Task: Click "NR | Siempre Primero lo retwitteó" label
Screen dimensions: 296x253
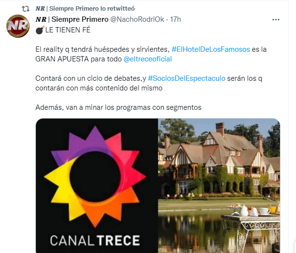Action: pyautogui.click(x=85, y=9)
